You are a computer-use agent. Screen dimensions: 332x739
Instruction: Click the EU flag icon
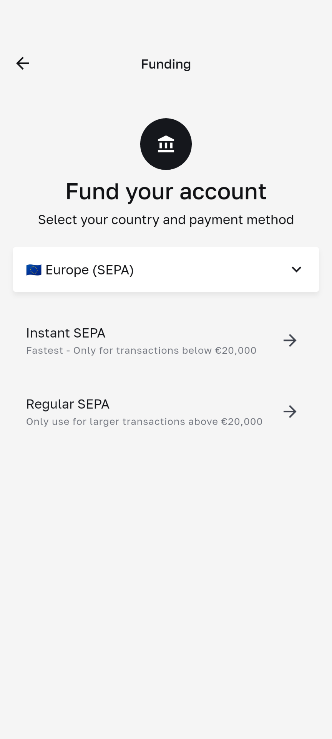coord(34,270)
